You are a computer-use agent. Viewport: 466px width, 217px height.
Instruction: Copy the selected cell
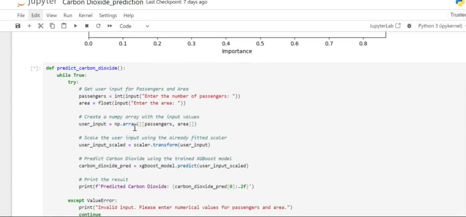(x=52, y=26)
